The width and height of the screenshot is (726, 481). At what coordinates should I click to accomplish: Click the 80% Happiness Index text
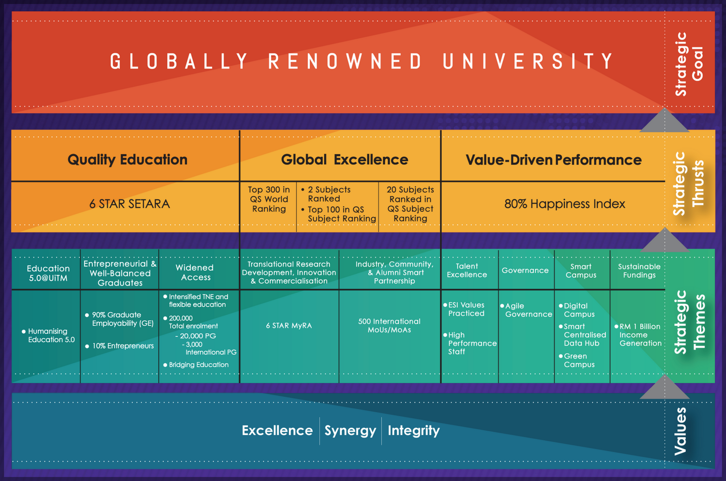tap(564, 204)
